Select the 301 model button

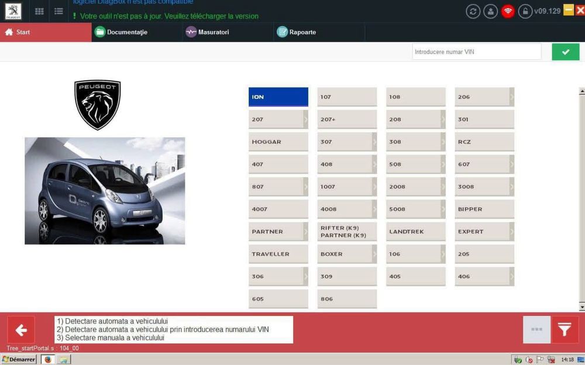(x=484, y=119)
